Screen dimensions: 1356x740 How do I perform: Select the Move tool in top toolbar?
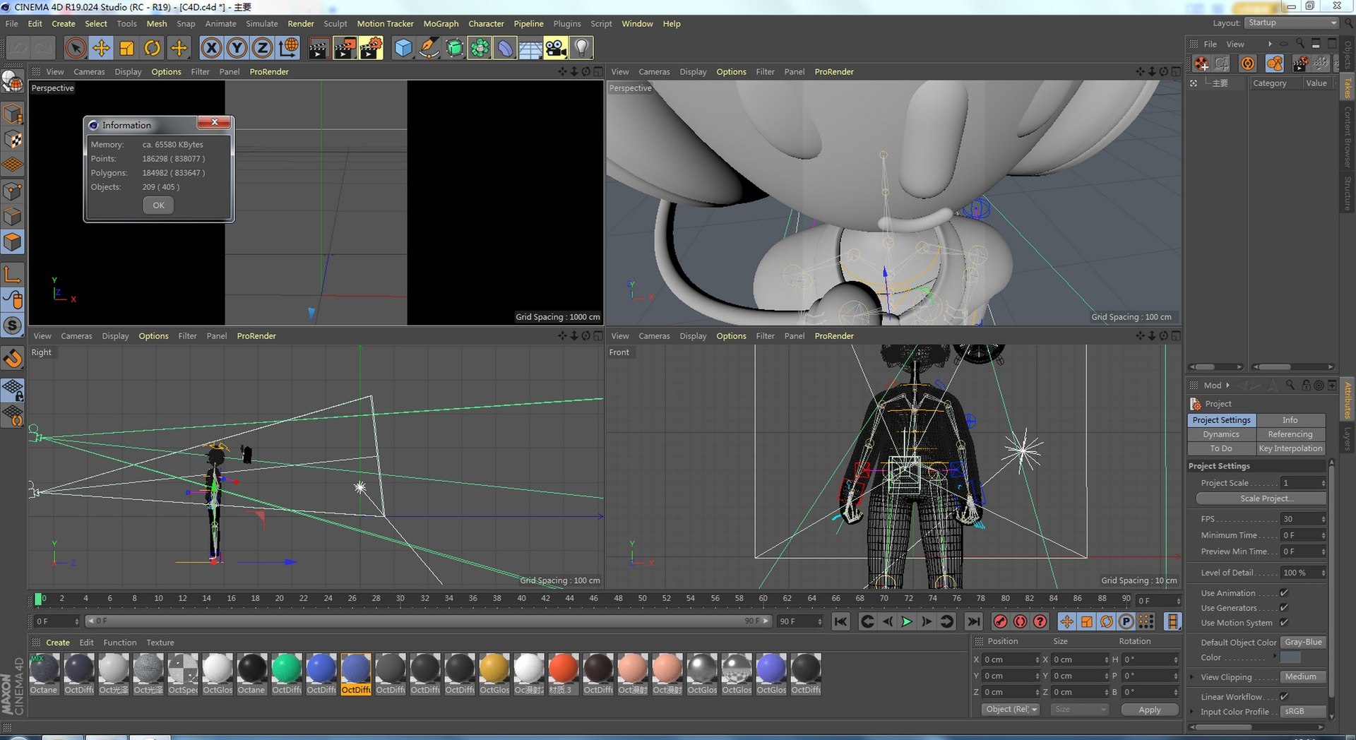101,48
